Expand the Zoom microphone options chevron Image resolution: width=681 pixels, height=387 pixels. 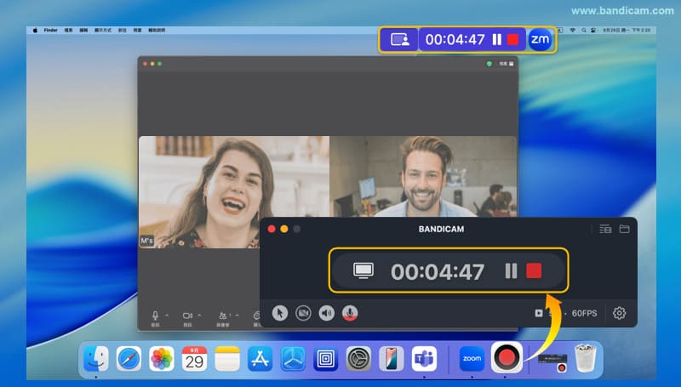point(167,315)
